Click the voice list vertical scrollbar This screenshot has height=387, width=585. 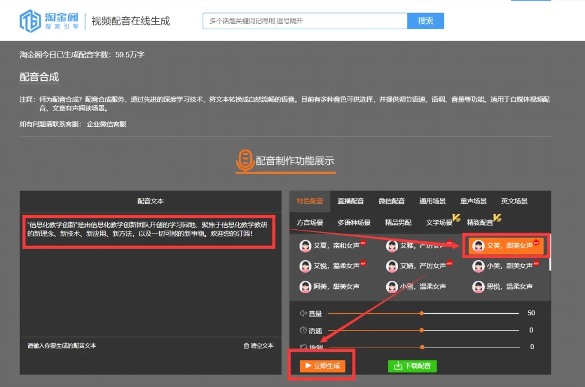click(550, 253)
